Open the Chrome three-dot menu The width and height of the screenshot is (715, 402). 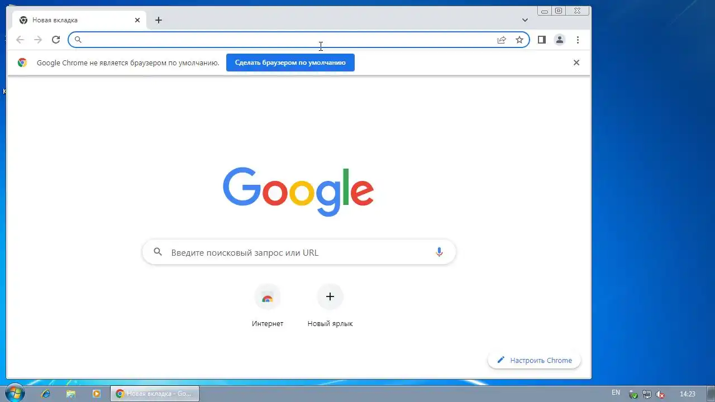578,40
